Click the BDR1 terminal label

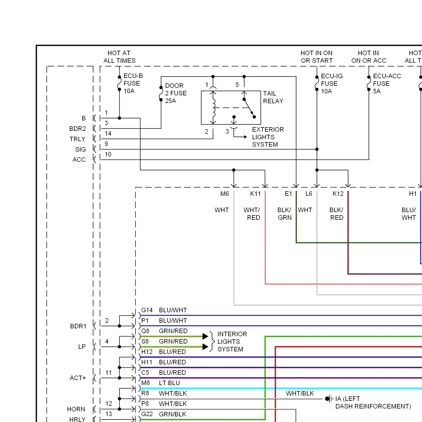pos(78,326)
